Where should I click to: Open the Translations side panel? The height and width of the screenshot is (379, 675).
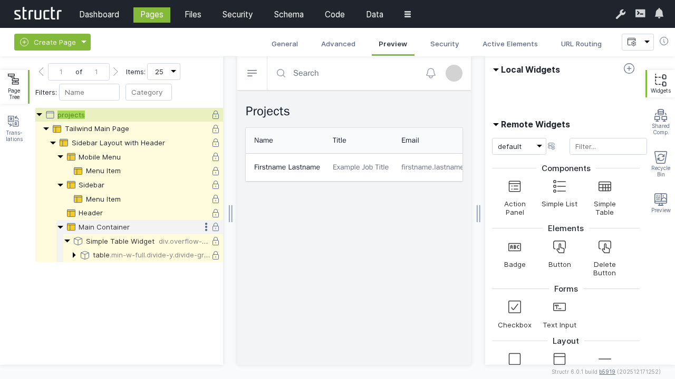pos(14,128)
